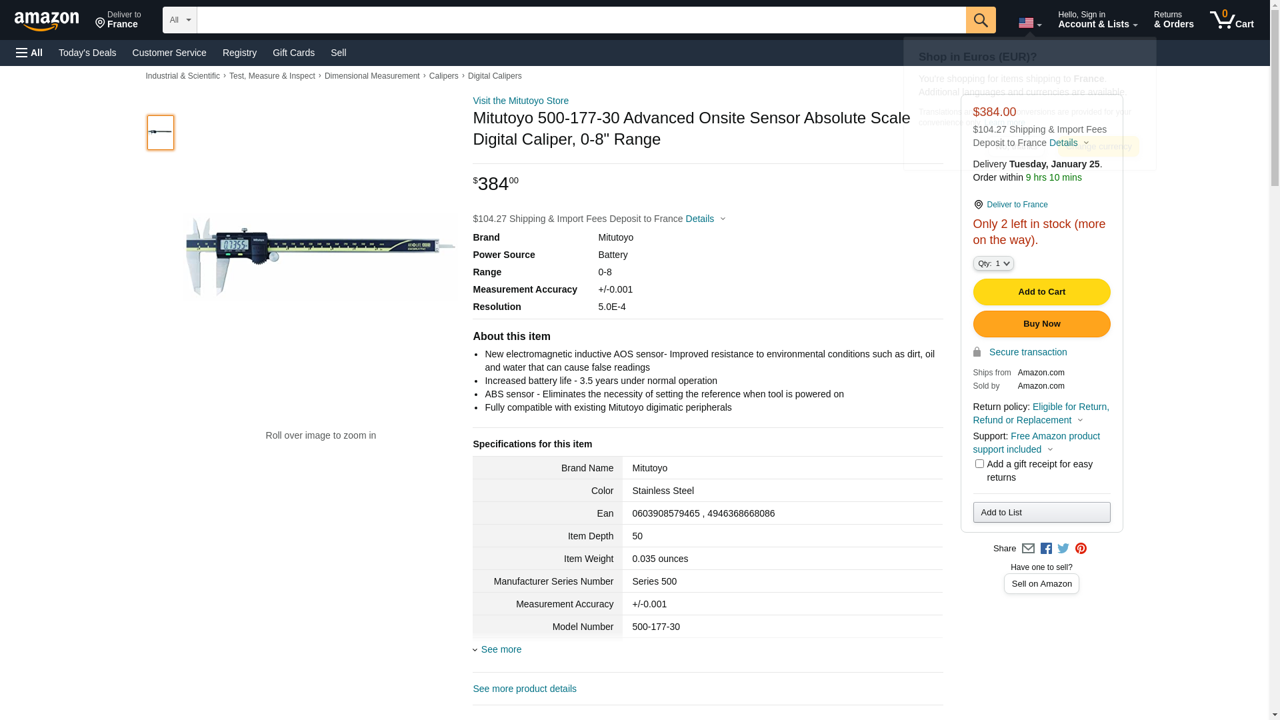
Task: Click the search magnifier icon button
Action: tap(980, 20)
